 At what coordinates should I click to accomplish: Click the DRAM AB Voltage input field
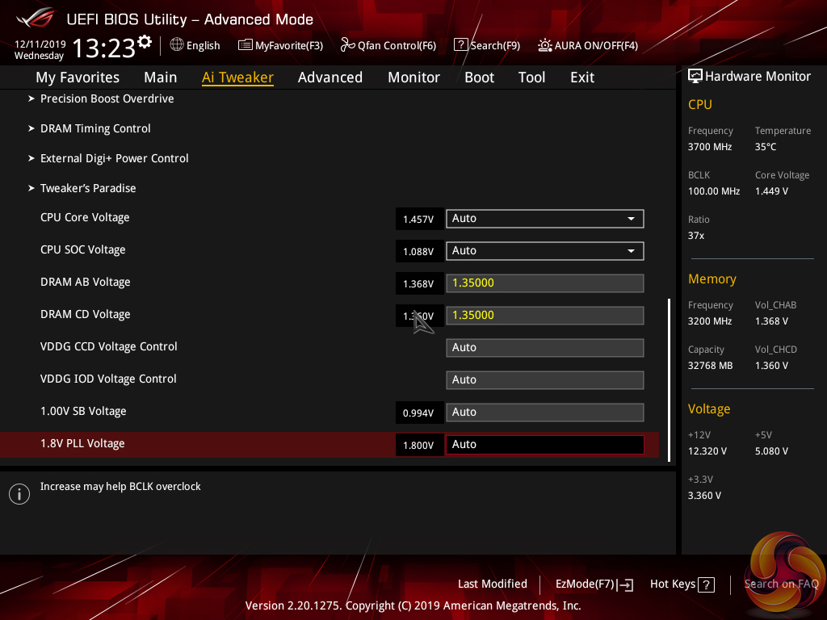pyautogui.click(x=544, y=283)
